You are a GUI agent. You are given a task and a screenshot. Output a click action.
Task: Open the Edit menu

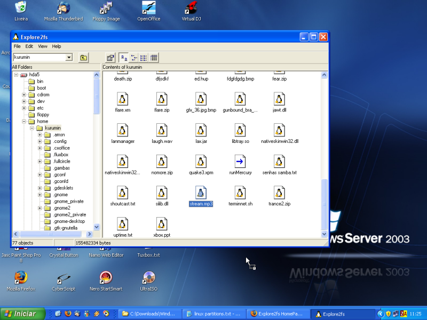29,46
